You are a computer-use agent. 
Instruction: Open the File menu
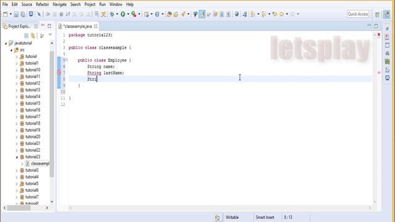click(x=5, y=4)
